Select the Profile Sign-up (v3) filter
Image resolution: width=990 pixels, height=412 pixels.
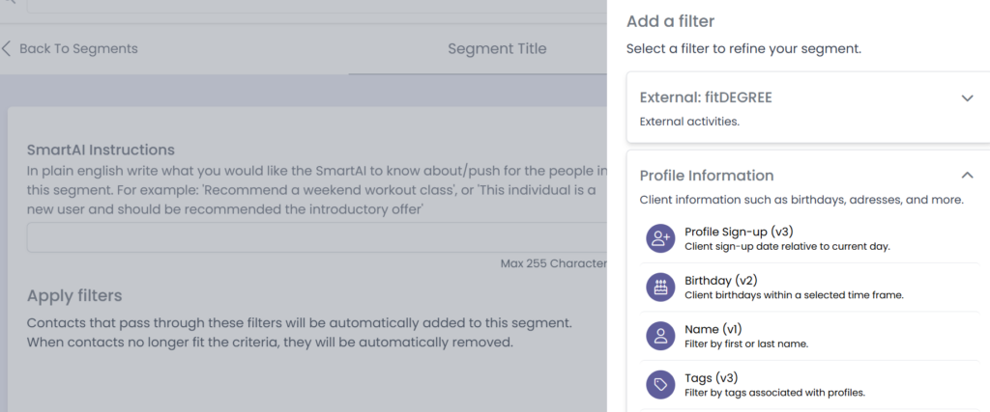[x=739, y=232]
